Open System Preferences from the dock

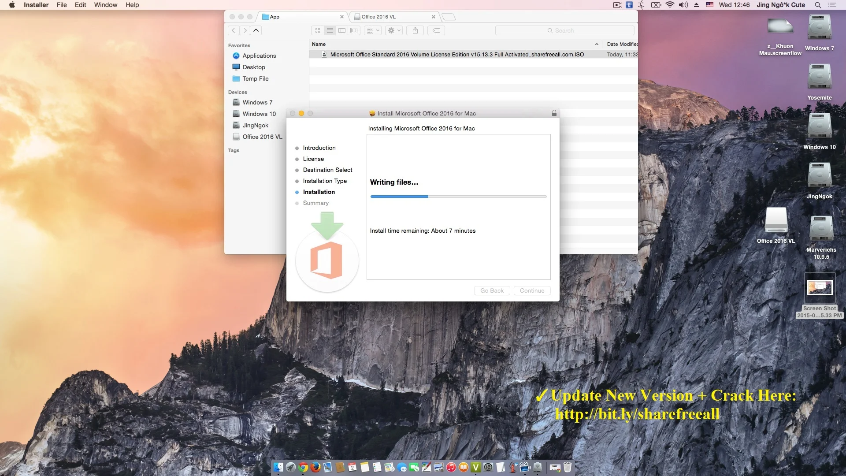coord(487,467)
